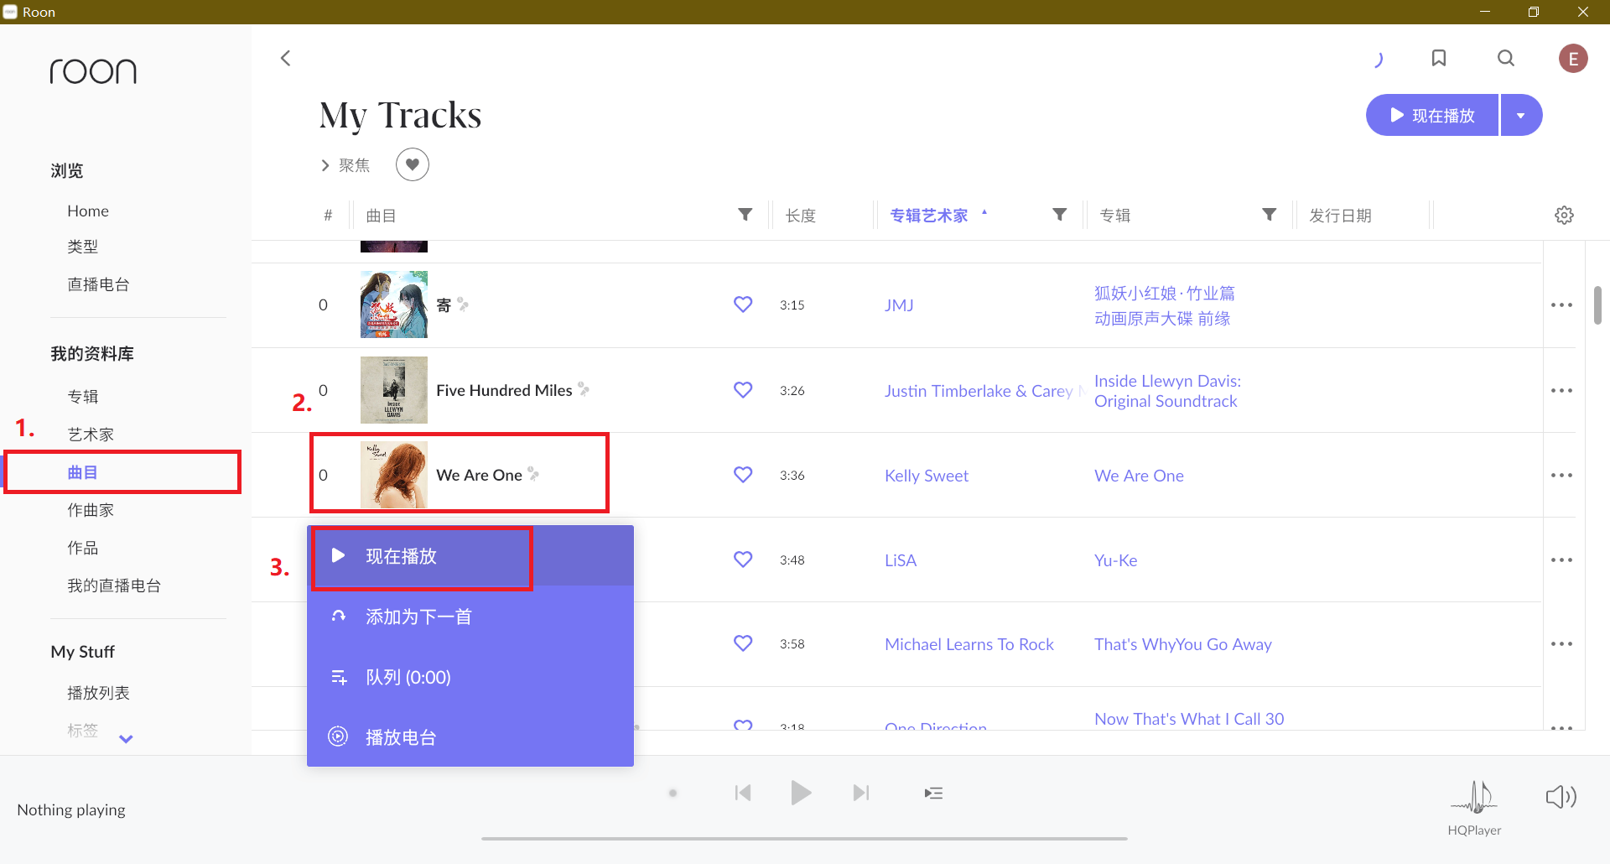Open HQPlayer signal path icon
The height and width of the screenshot is (864, 1610).
(x=1474, y=797)
